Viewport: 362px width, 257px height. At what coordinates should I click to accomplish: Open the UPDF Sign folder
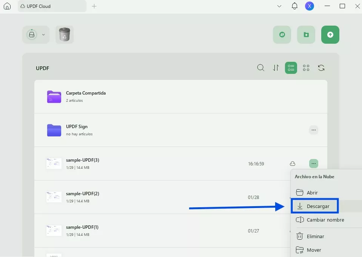coord(181,130)
